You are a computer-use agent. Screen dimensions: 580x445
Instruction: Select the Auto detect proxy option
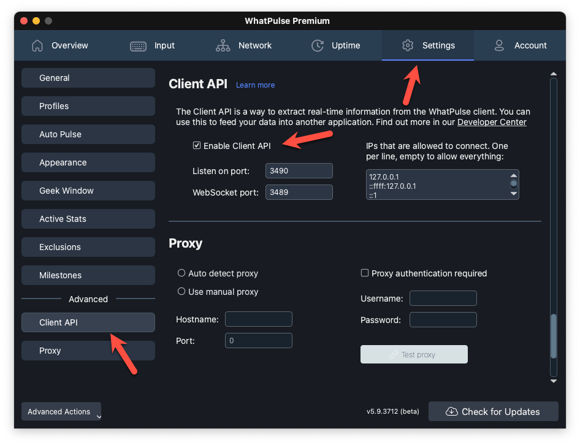[180, 273]
